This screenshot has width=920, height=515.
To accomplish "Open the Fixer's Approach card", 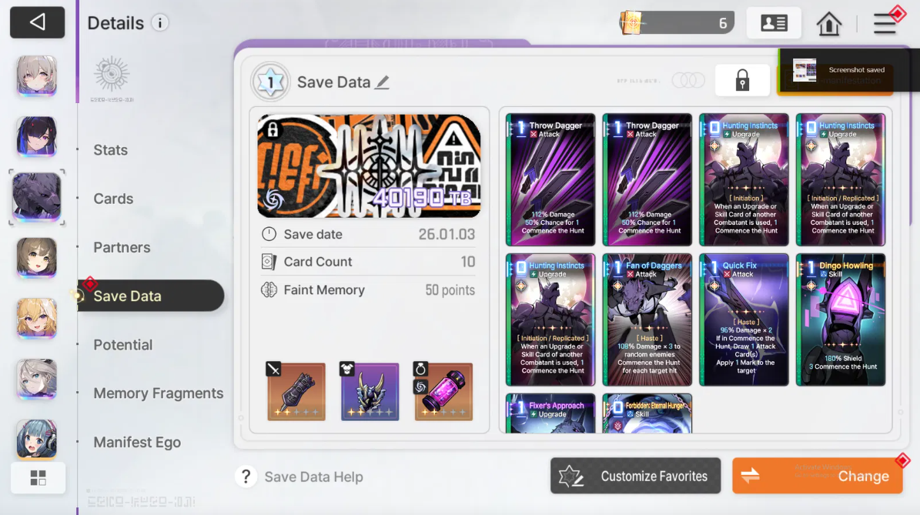I will click(x=550, y=413).
